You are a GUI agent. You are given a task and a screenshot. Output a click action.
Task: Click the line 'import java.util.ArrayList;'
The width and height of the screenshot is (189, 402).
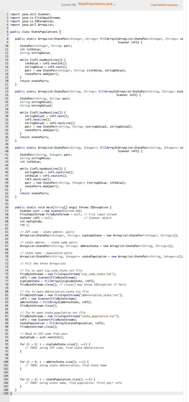32,25
